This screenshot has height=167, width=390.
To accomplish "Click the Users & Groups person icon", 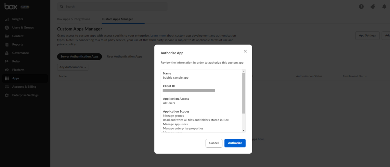I will point(6,28).
